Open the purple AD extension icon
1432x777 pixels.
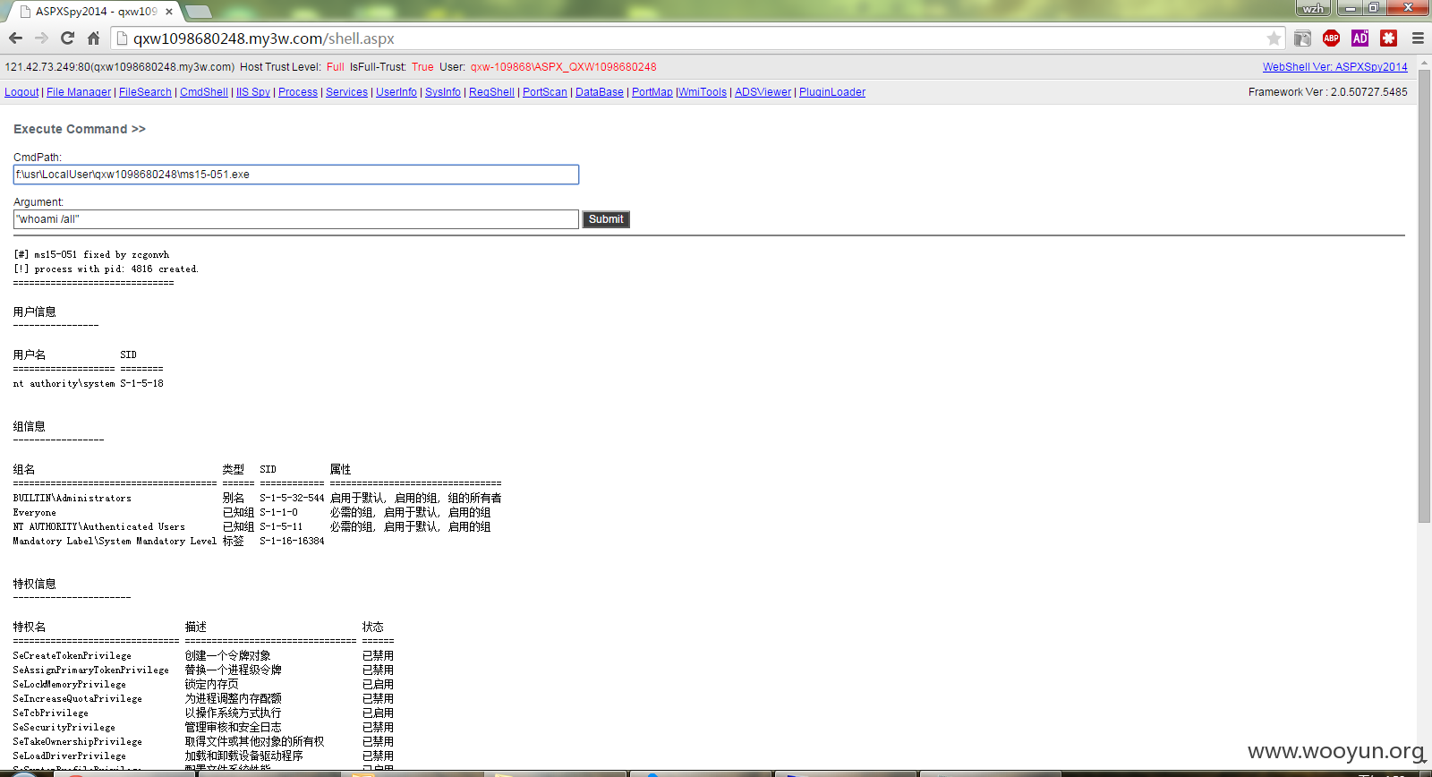[x=1360, y=38]
